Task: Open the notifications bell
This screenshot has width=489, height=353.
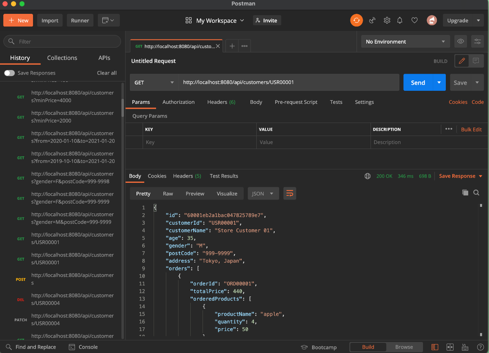Action: (x=400, y=20)
